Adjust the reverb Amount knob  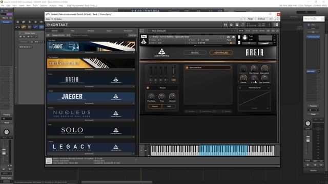(x=172, y=97)
